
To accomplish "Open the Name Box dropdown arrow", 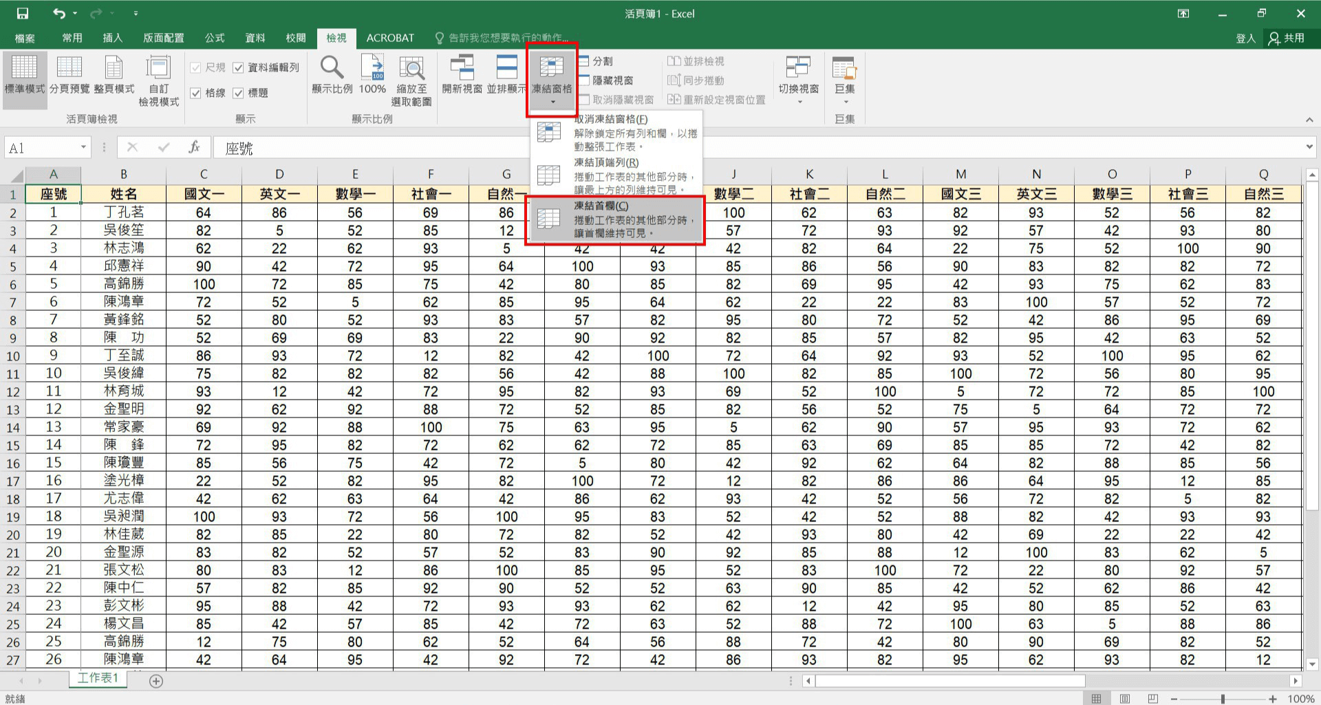I will (x=83, y=147).
